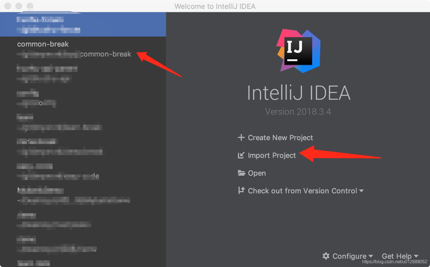Click Check out from Version Control
The image size is (430, 267).
302,191
